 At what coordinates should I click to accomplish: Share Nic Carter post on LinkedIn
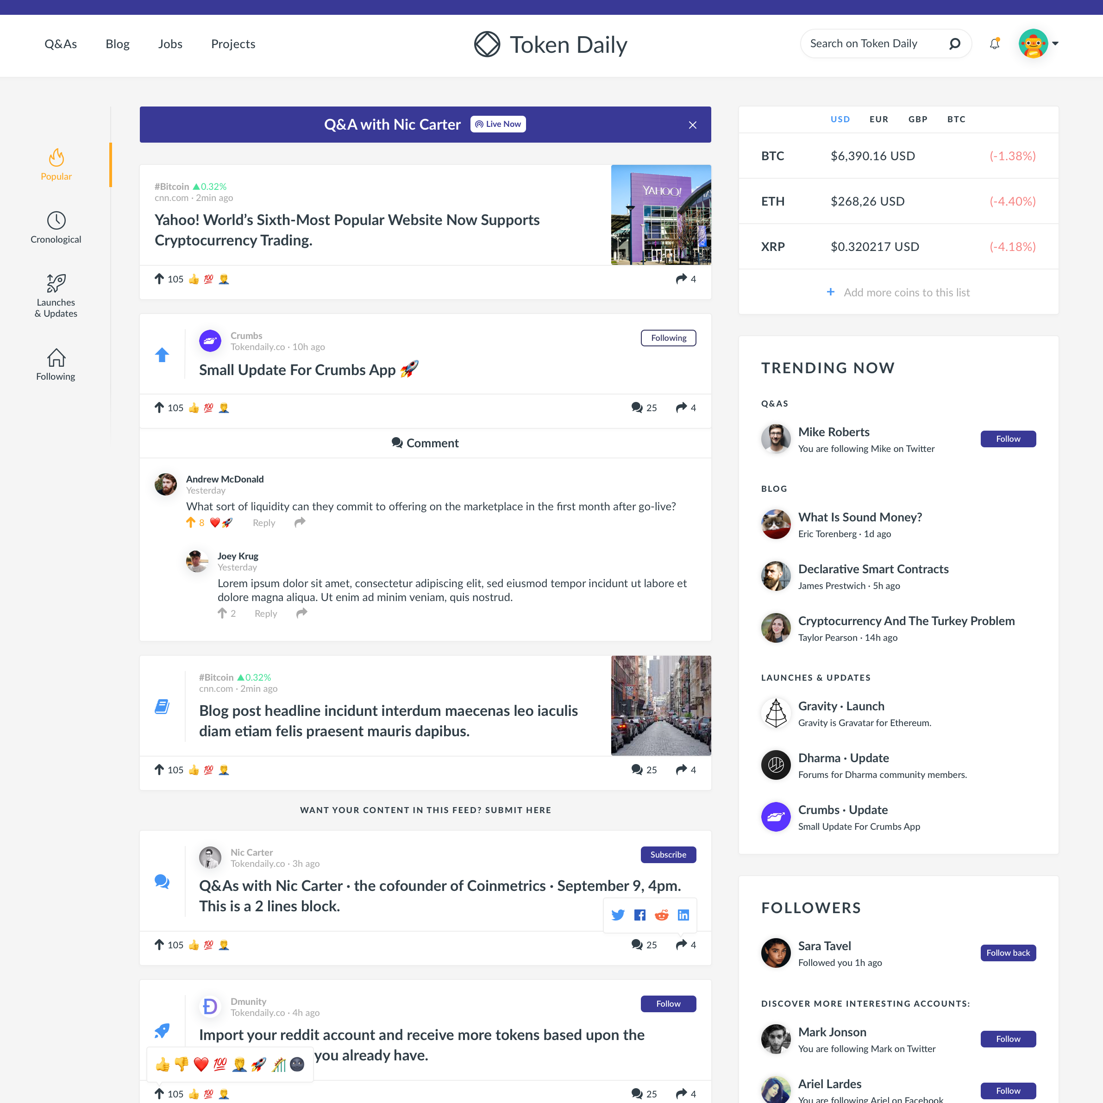click(x=683, y=915)
